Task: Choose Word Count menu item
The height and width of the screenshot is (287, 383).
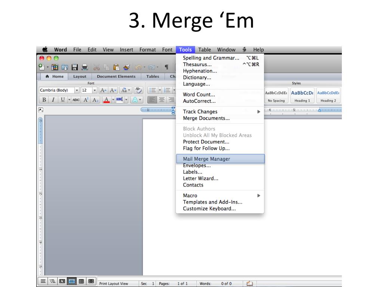Action: [220, 95]
